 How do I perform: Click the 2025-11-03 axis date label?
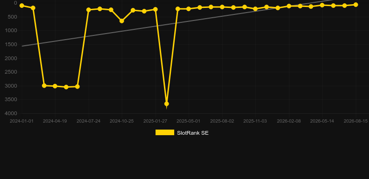255,121
